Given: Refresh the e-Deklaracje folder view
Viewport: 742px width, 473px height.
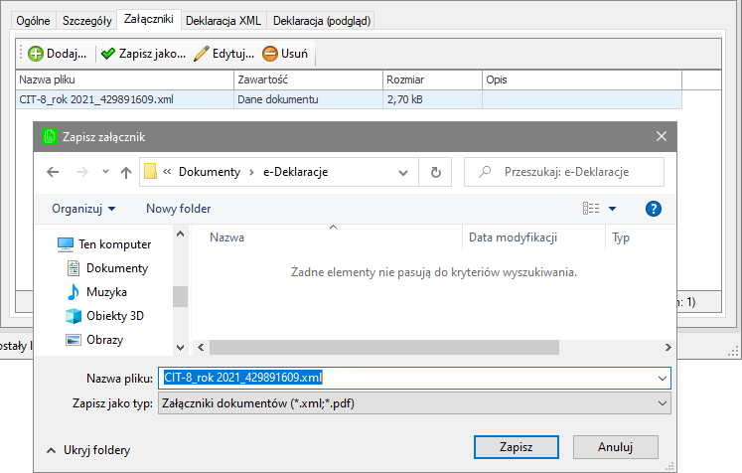Looking at the screenshot, I should (x=435, y=172).
